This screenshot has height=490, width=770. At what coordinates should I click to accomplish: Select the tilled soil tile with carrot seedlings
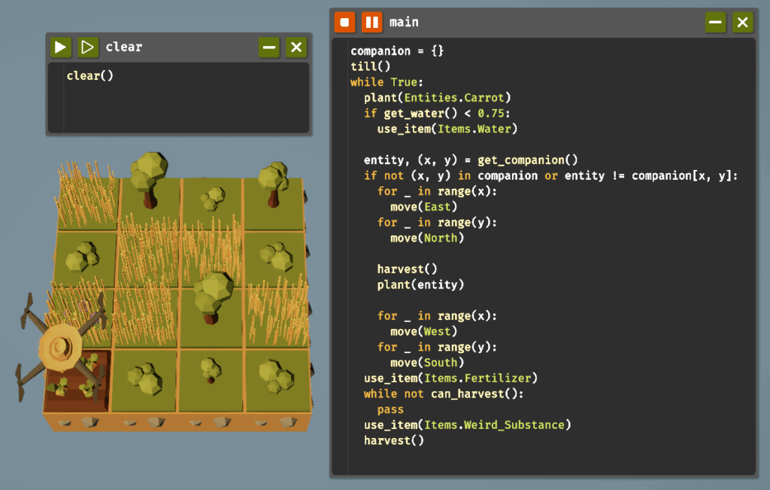point(77,380)
